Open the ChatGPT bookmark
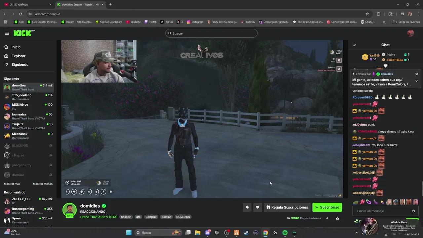The height and width of the screenshot is (238, 423). [368, 22]
